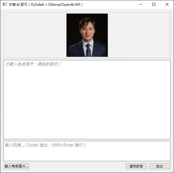The width and height of the screenshot is (174, 173).
Task: Click the blank chat history area
Action: 87,102
